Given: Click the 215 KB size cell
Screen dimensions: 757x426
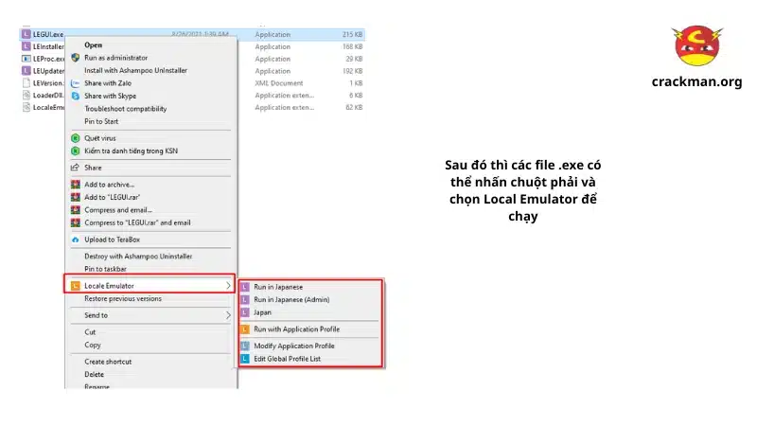Looking at the screenshot, I should 352,34.
